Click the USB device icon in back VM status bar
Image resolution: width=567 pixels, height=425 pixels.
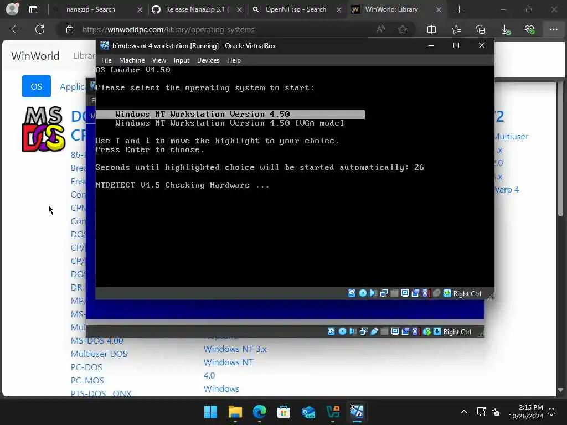pos(374,331)
